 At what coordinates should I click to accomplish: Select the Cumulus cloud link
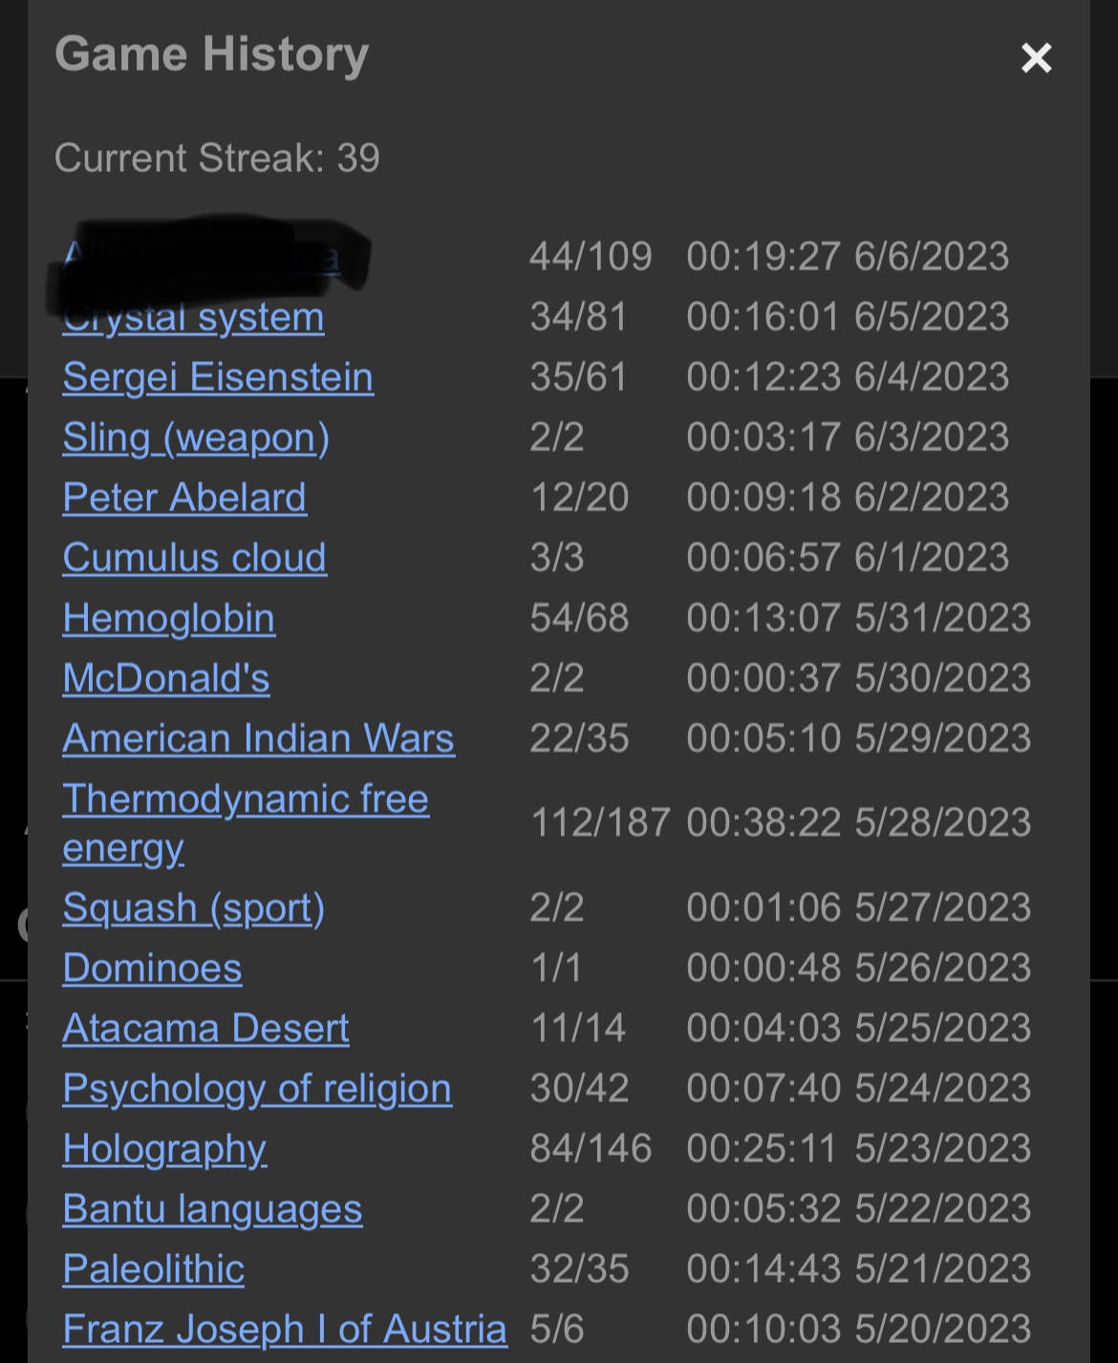pos(194,558)
